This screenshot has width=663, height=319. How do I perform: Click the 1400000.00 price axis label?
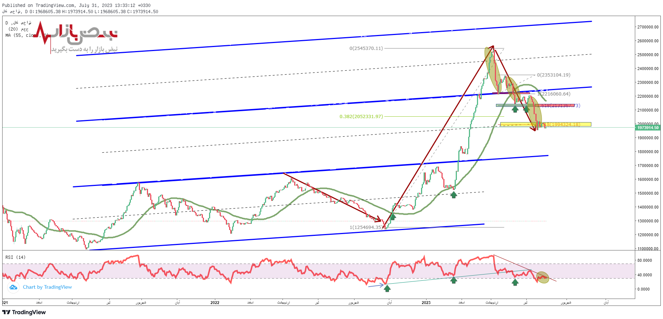click(648, 207)
